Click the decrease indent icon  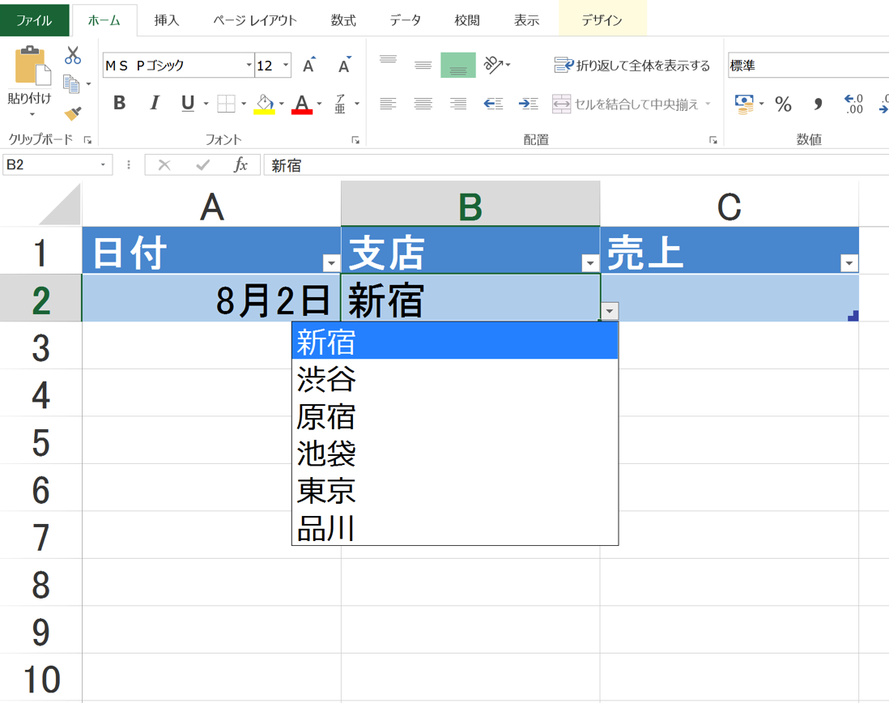pos(493,104)
